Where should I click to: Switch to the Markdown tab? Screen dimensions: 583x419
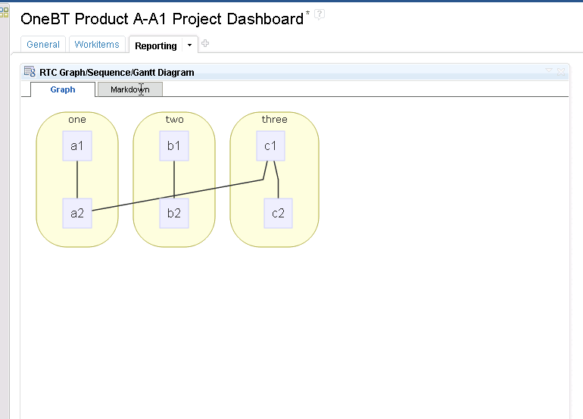129,89
